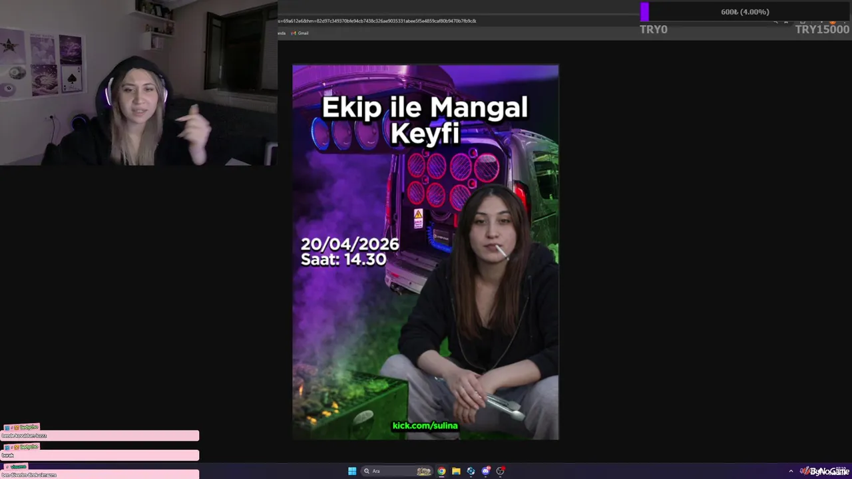Open the Discord taskbar icon with notification badge
852x479 pixels.
486,471
